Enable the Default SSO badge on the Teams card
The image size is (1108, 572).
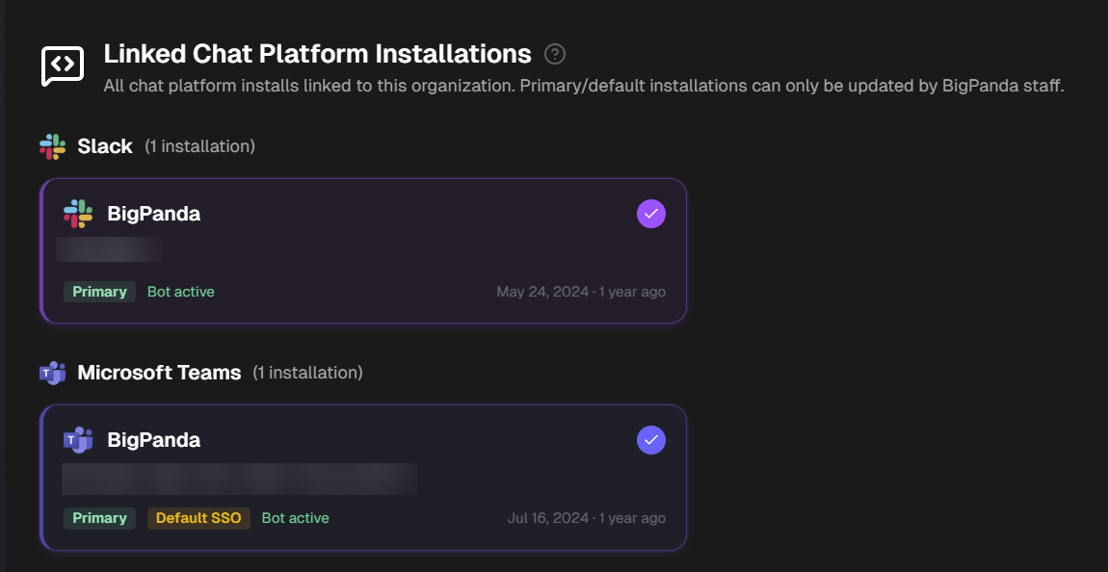[x=198, y=517]
